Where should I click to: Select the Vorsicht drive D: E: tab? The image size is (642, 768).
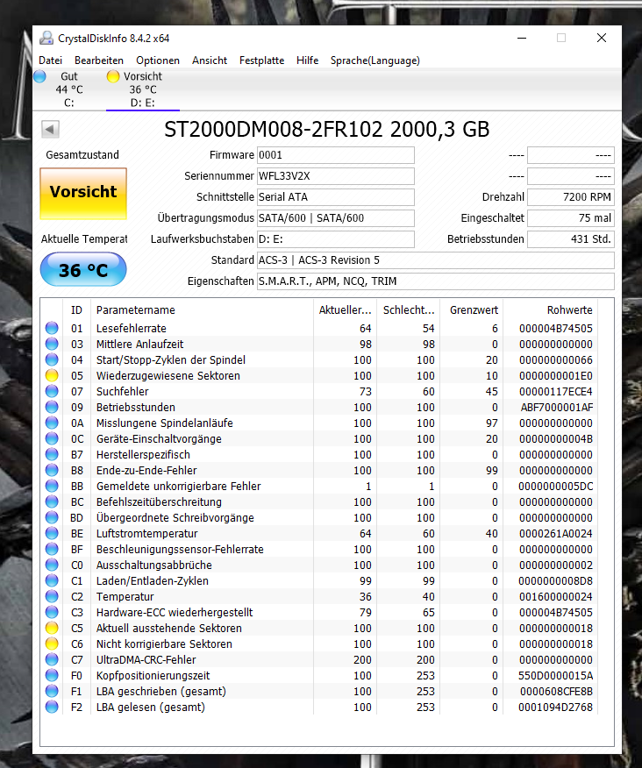tap(143, 89)
